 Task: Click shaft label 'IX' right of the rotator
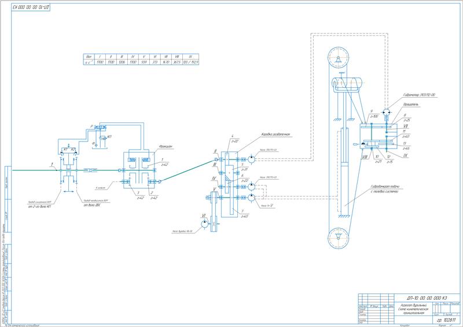click(x=406, y=155)
